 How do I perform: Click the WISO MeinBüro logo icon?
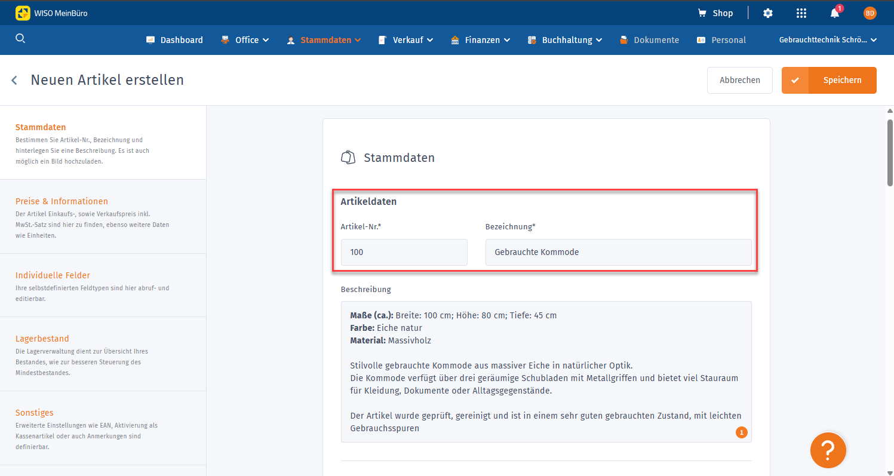[x=23, y=13]
